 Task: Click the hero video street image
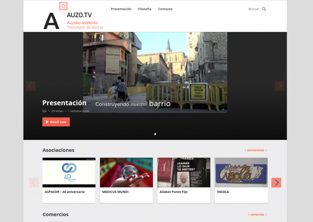coord(155,72)
